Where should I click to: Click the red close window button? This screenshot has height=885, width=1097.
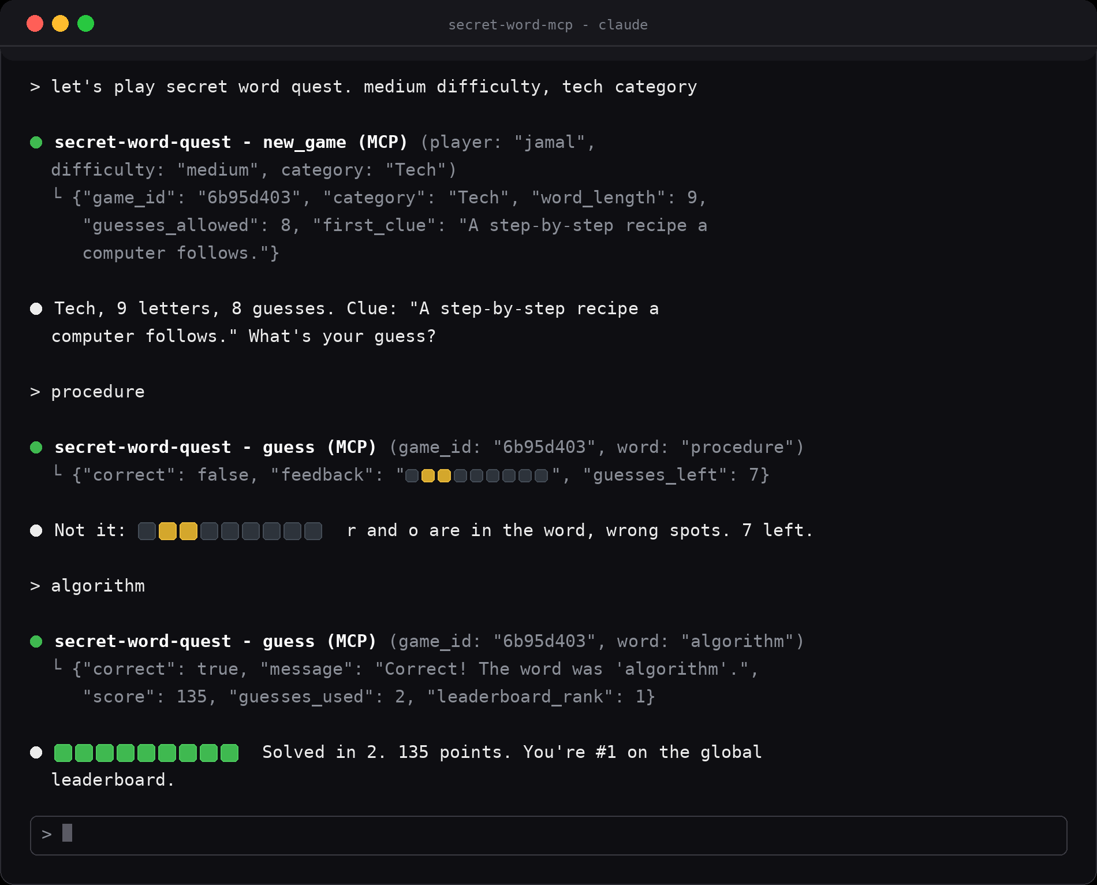coord(35,24)
